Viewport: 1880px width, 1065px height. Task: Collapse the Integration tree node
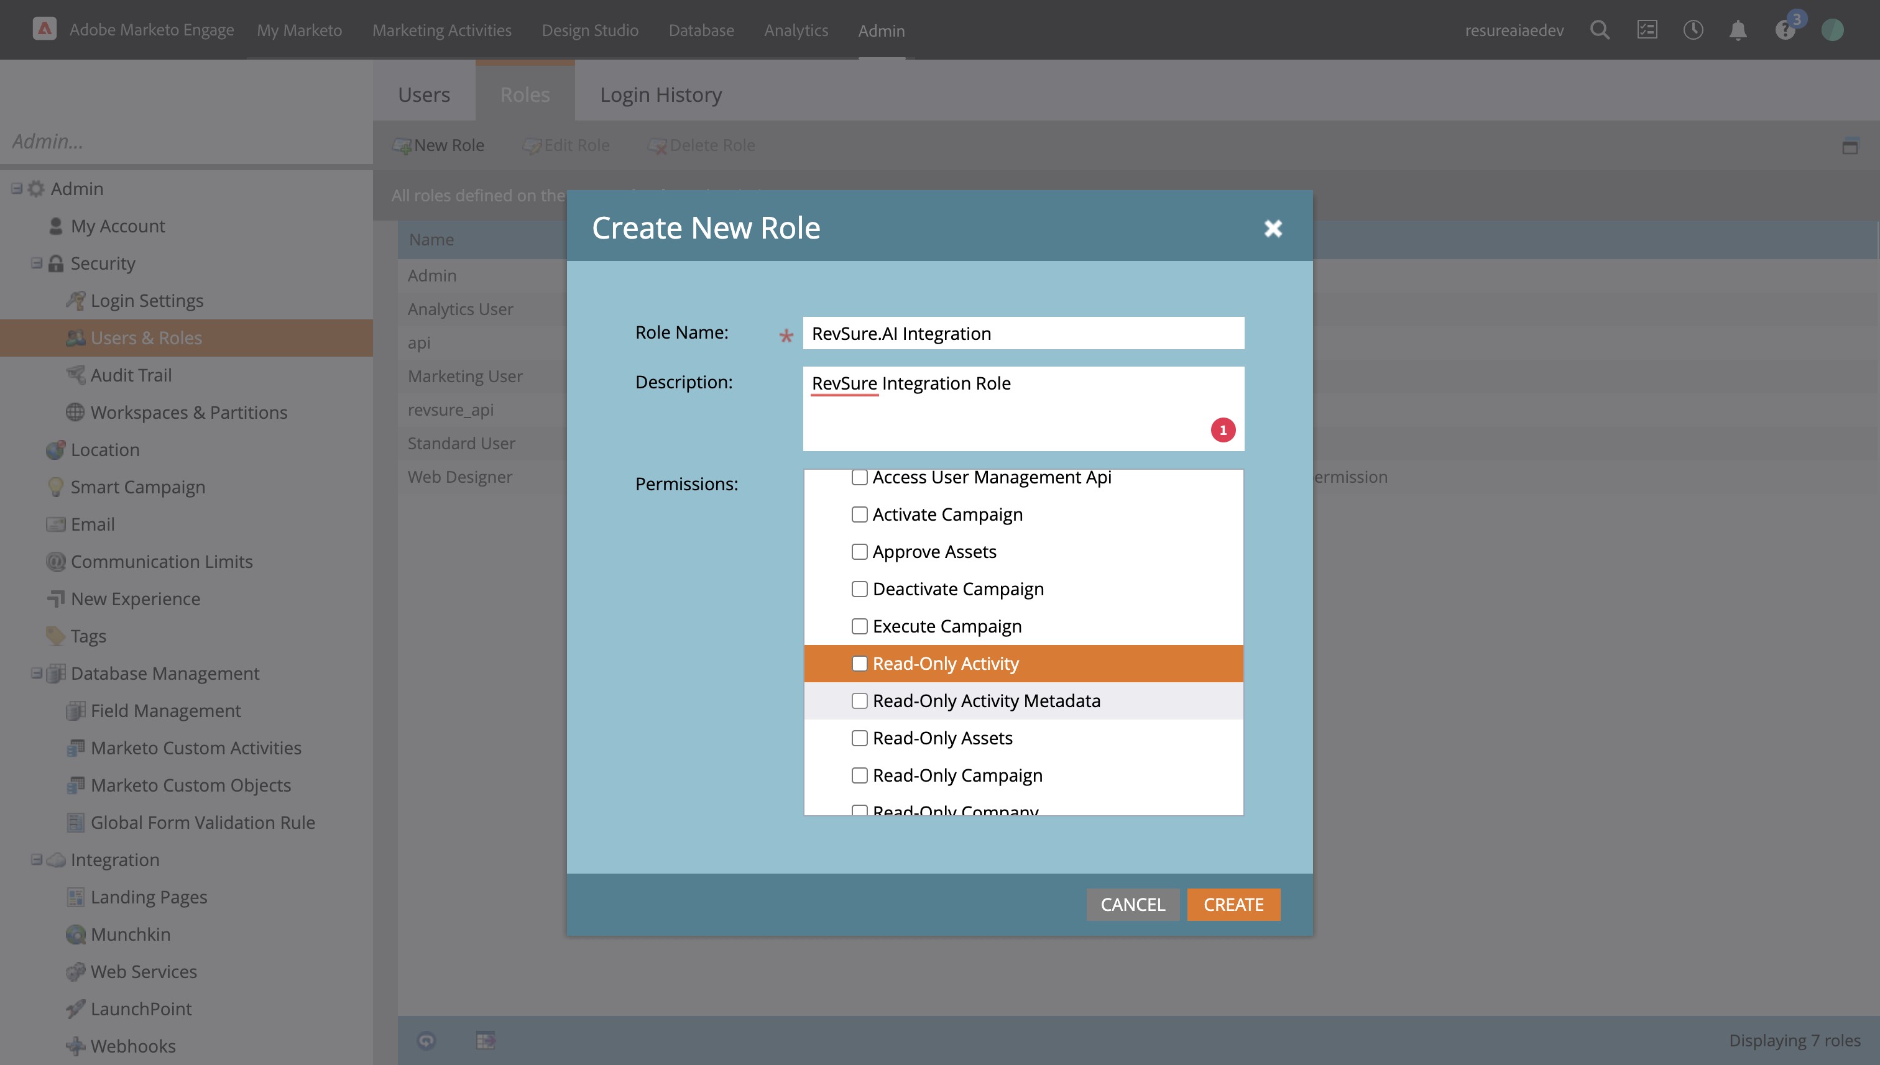pyautogui.click(x=37, y=859)
